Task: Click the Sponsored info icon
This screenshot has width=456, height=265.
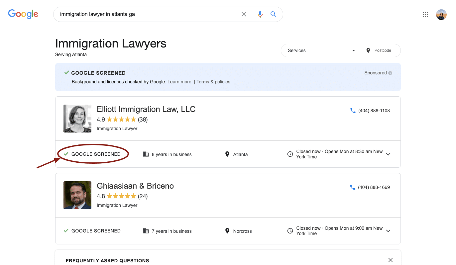Action: click(390, 73)
